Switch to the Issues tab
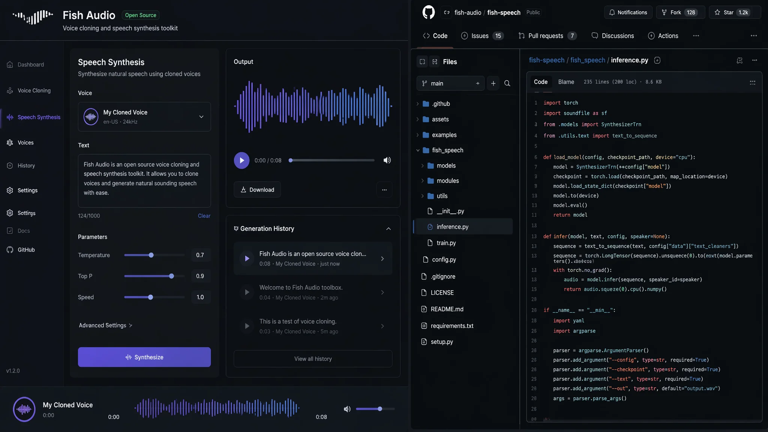 (x=482, y=36)
